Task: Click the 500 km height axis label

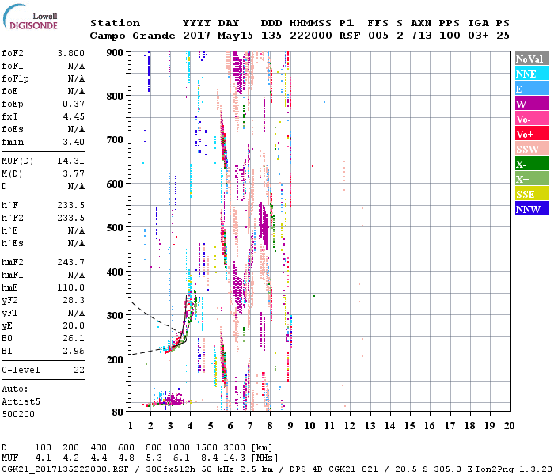Action: tap(115, 228)
